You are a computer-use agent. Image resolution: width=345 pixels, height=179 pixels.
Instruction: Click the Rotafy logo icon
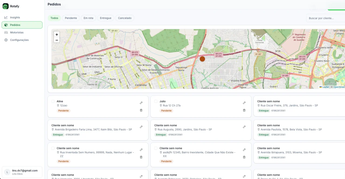pos(6,6)
